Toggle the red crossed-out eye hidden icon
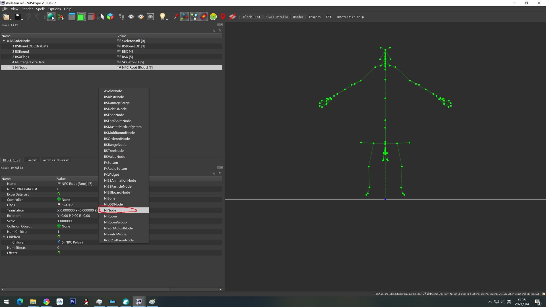This screenshot has width=546, height=307. click(232, 17)
